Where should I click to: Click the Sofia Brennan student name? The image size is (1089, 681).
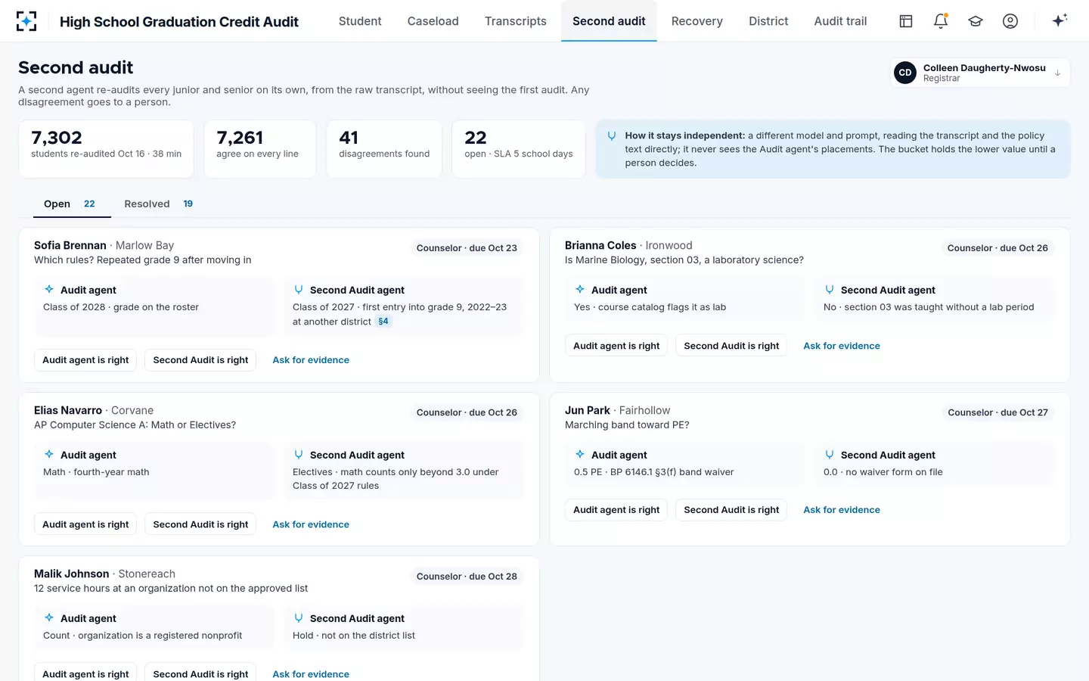(70, 245)
